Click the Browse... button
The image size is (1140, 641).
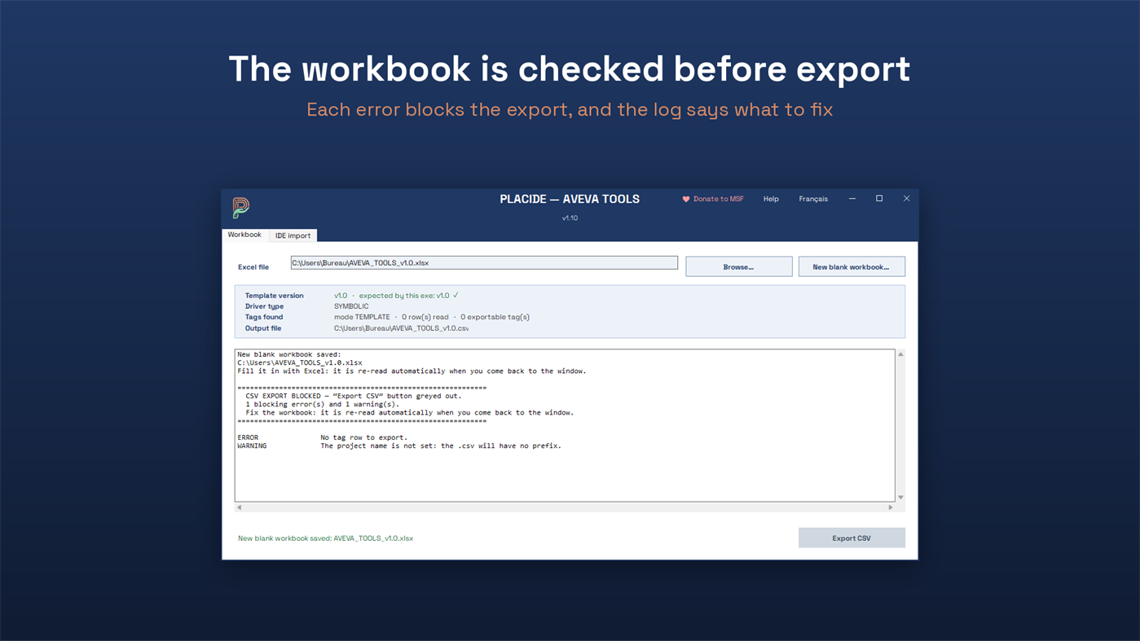[x=739, y=266]
